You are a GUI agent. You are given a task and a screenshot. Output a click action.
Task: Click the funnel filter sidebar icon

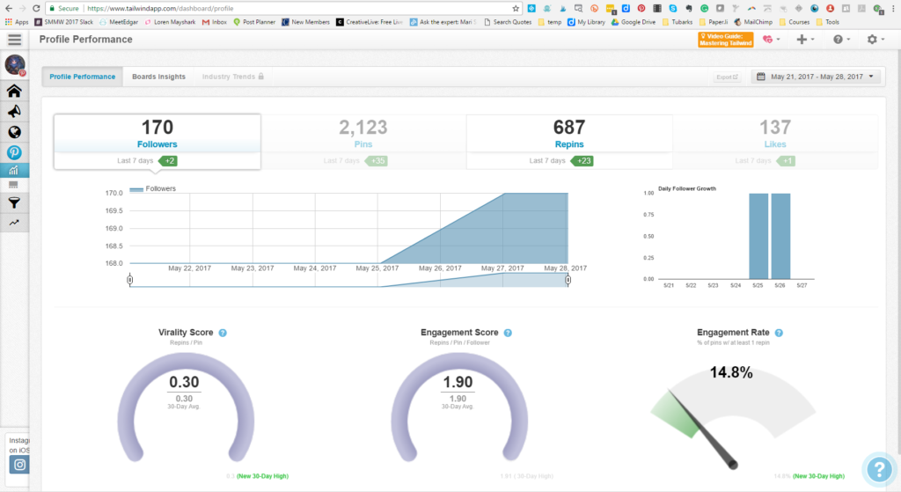click(x=14, y=202)
